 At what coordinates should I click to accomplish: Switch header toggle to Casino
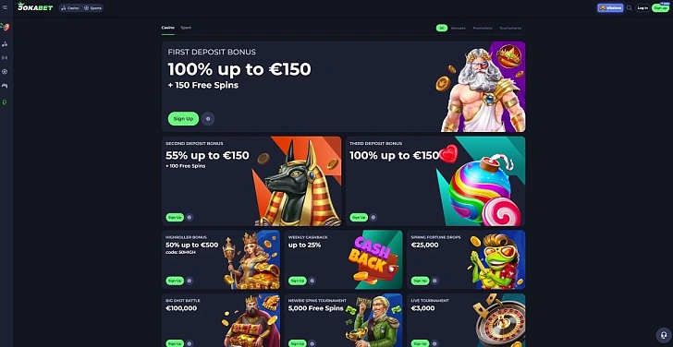pos(70,7)
